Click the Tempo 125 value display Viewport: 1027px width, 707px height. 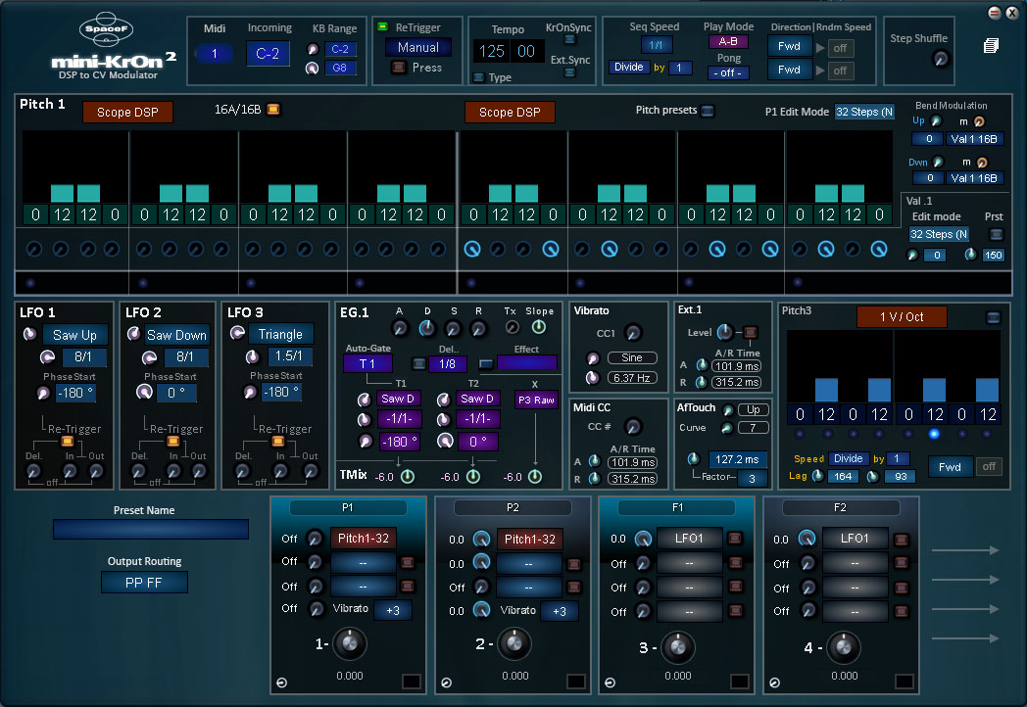click(492, 51)
